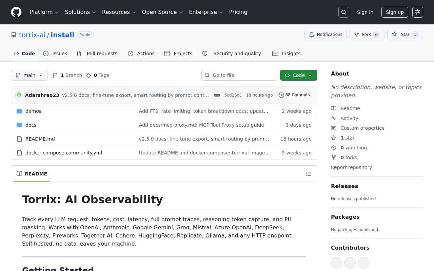View the 68 Commits history
This screenshot has height=271, width=434.
point(294,95)
